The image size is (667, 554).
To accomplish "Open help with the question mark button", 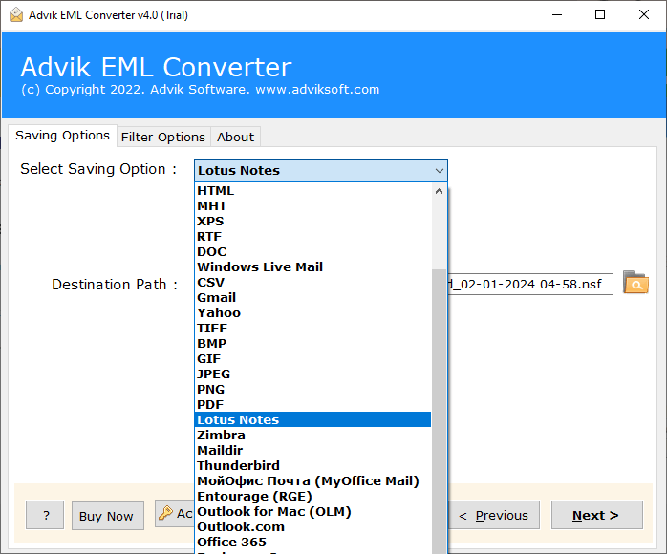I will click(x=45, y=515).
